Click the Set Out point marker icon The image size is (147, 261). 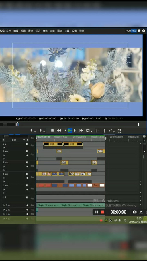[x=40, y=131]
